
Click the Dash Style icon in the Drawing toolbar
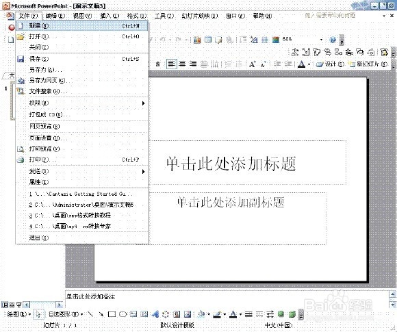[x=259, y=314]
